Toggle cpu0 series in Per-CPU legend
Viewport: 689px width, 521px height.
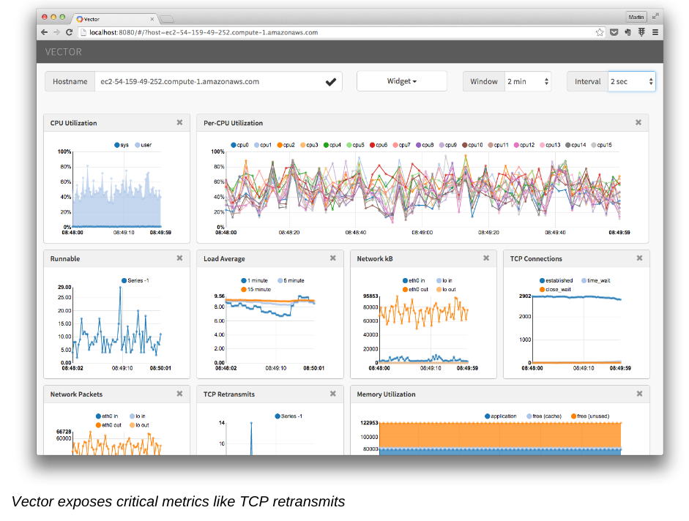239,145
